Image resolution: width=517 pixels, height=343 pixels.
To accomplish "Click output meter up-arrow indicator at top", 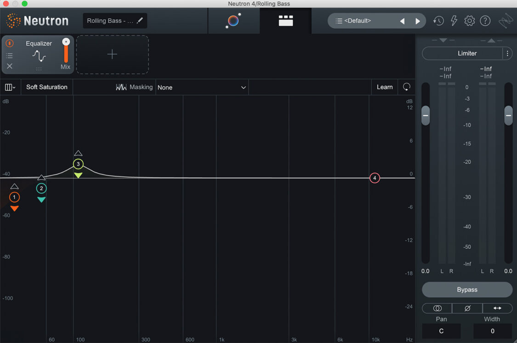I will pos(491,40).
